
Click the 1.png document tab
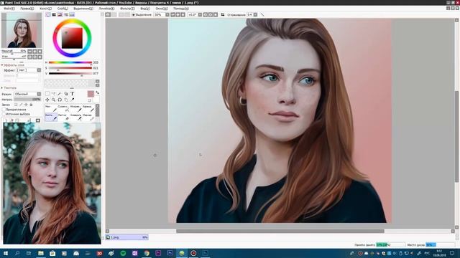127,237
